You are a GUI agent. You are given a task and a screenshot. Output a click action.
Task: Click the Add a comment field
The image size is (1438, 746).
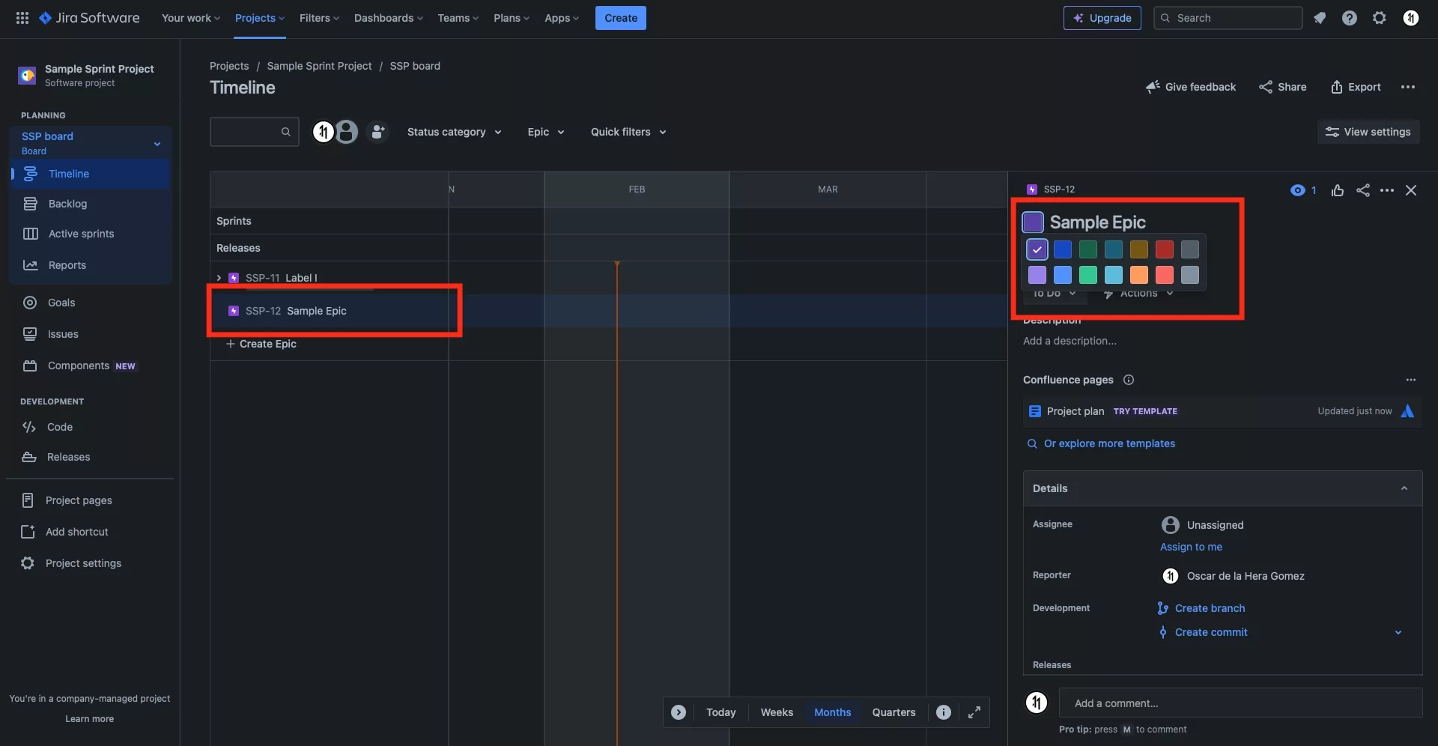(1240, 703)
